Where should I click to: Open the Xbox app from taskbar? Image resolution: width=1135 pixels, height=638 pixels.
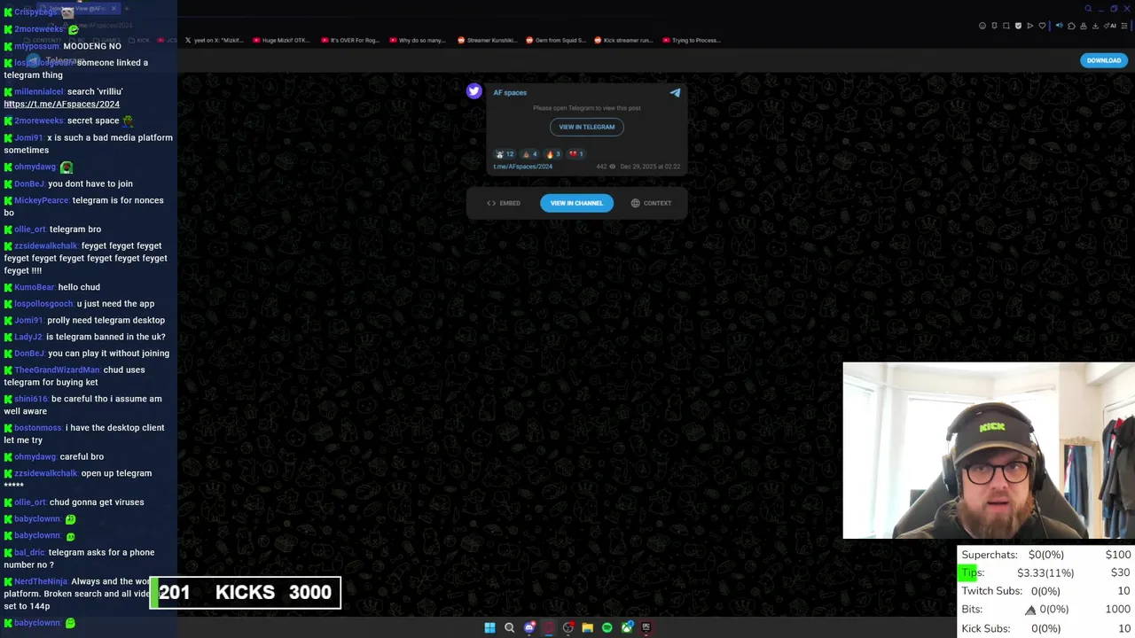(x=627, y=627)
